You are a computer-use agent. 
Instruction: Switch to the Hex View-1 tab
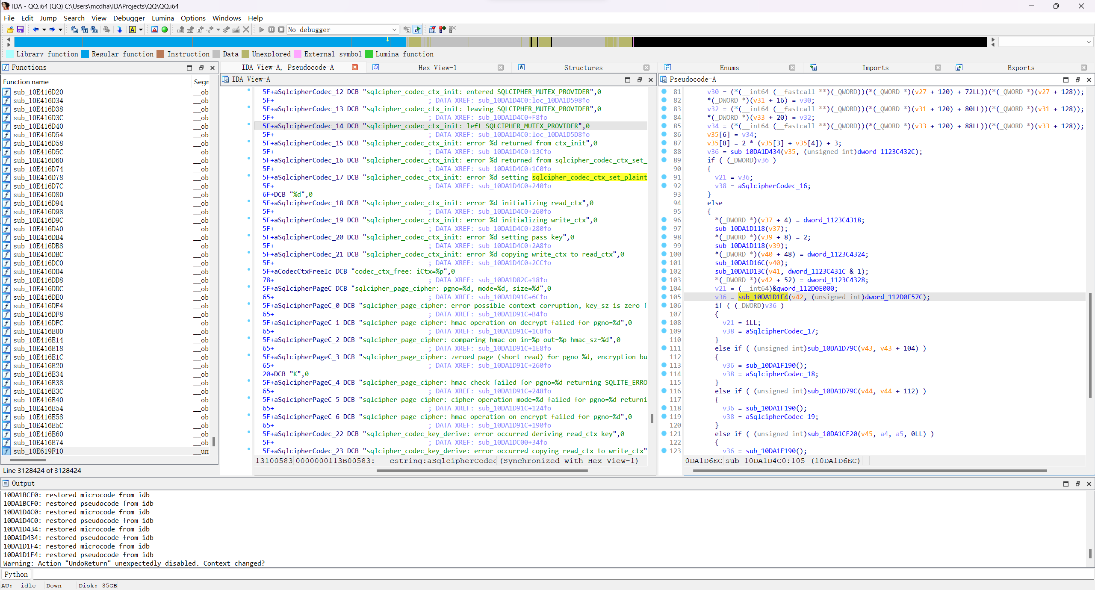point(437,68)
